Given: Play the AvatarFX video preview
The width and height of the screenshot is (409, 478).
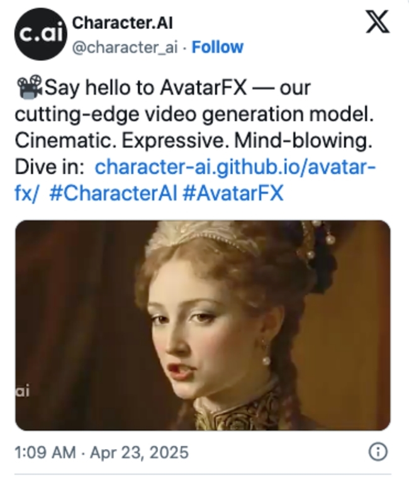Looking at the screenshot, I should (x=203, y=325).
